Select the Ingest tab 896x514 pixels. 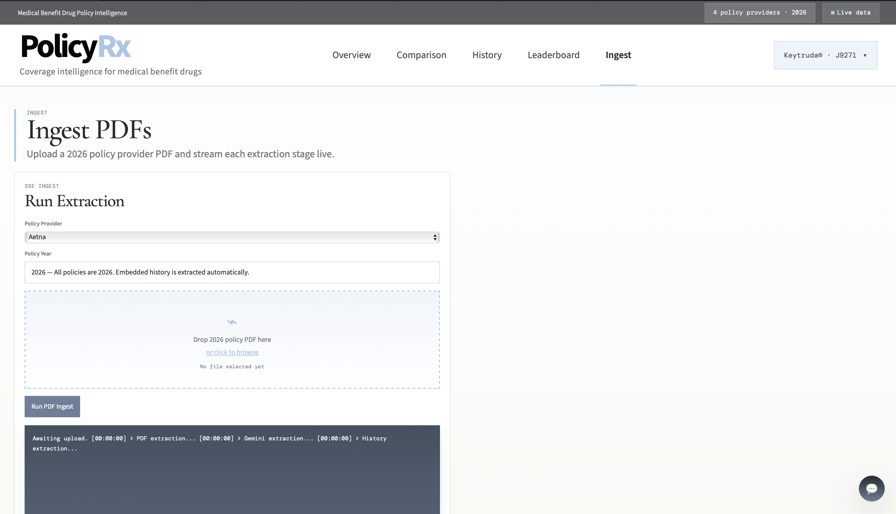tap(618, 55)
